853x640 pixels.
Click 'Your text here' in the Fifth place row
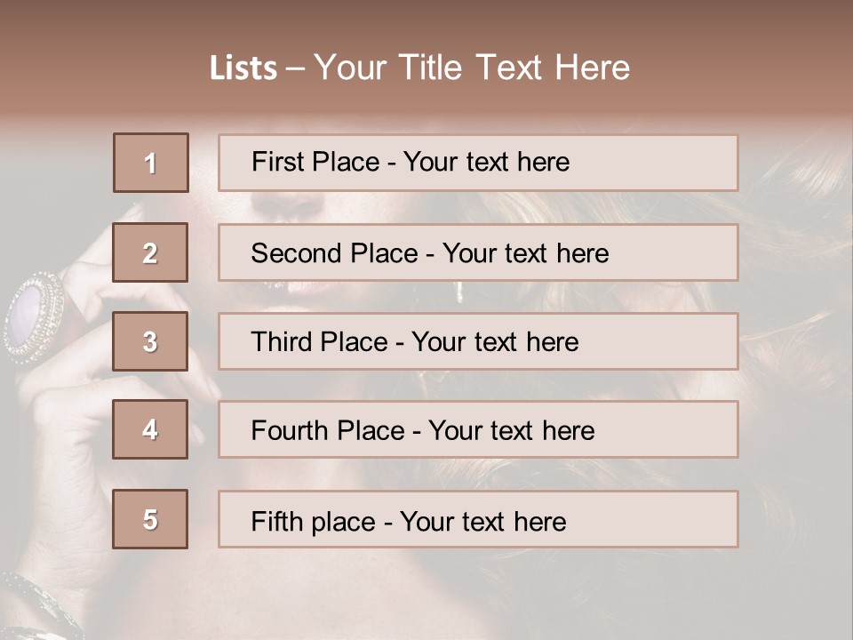(x=483, y=522)
